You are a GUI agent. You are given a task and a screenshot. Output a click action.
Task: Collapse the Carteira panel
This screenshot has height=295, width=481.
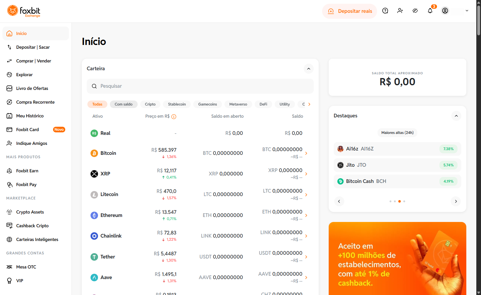pos(308,69)
